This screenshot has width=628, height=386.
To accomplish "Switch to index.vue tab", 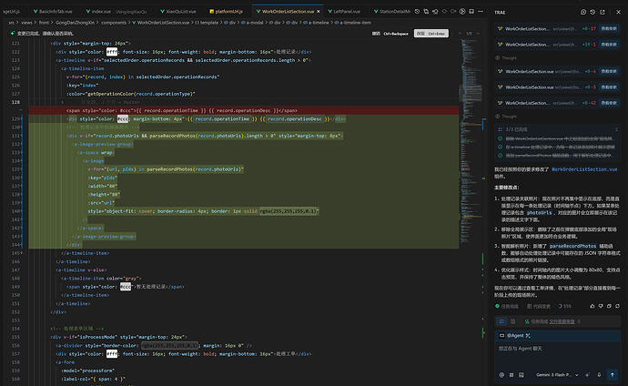I will click(116, 11).
